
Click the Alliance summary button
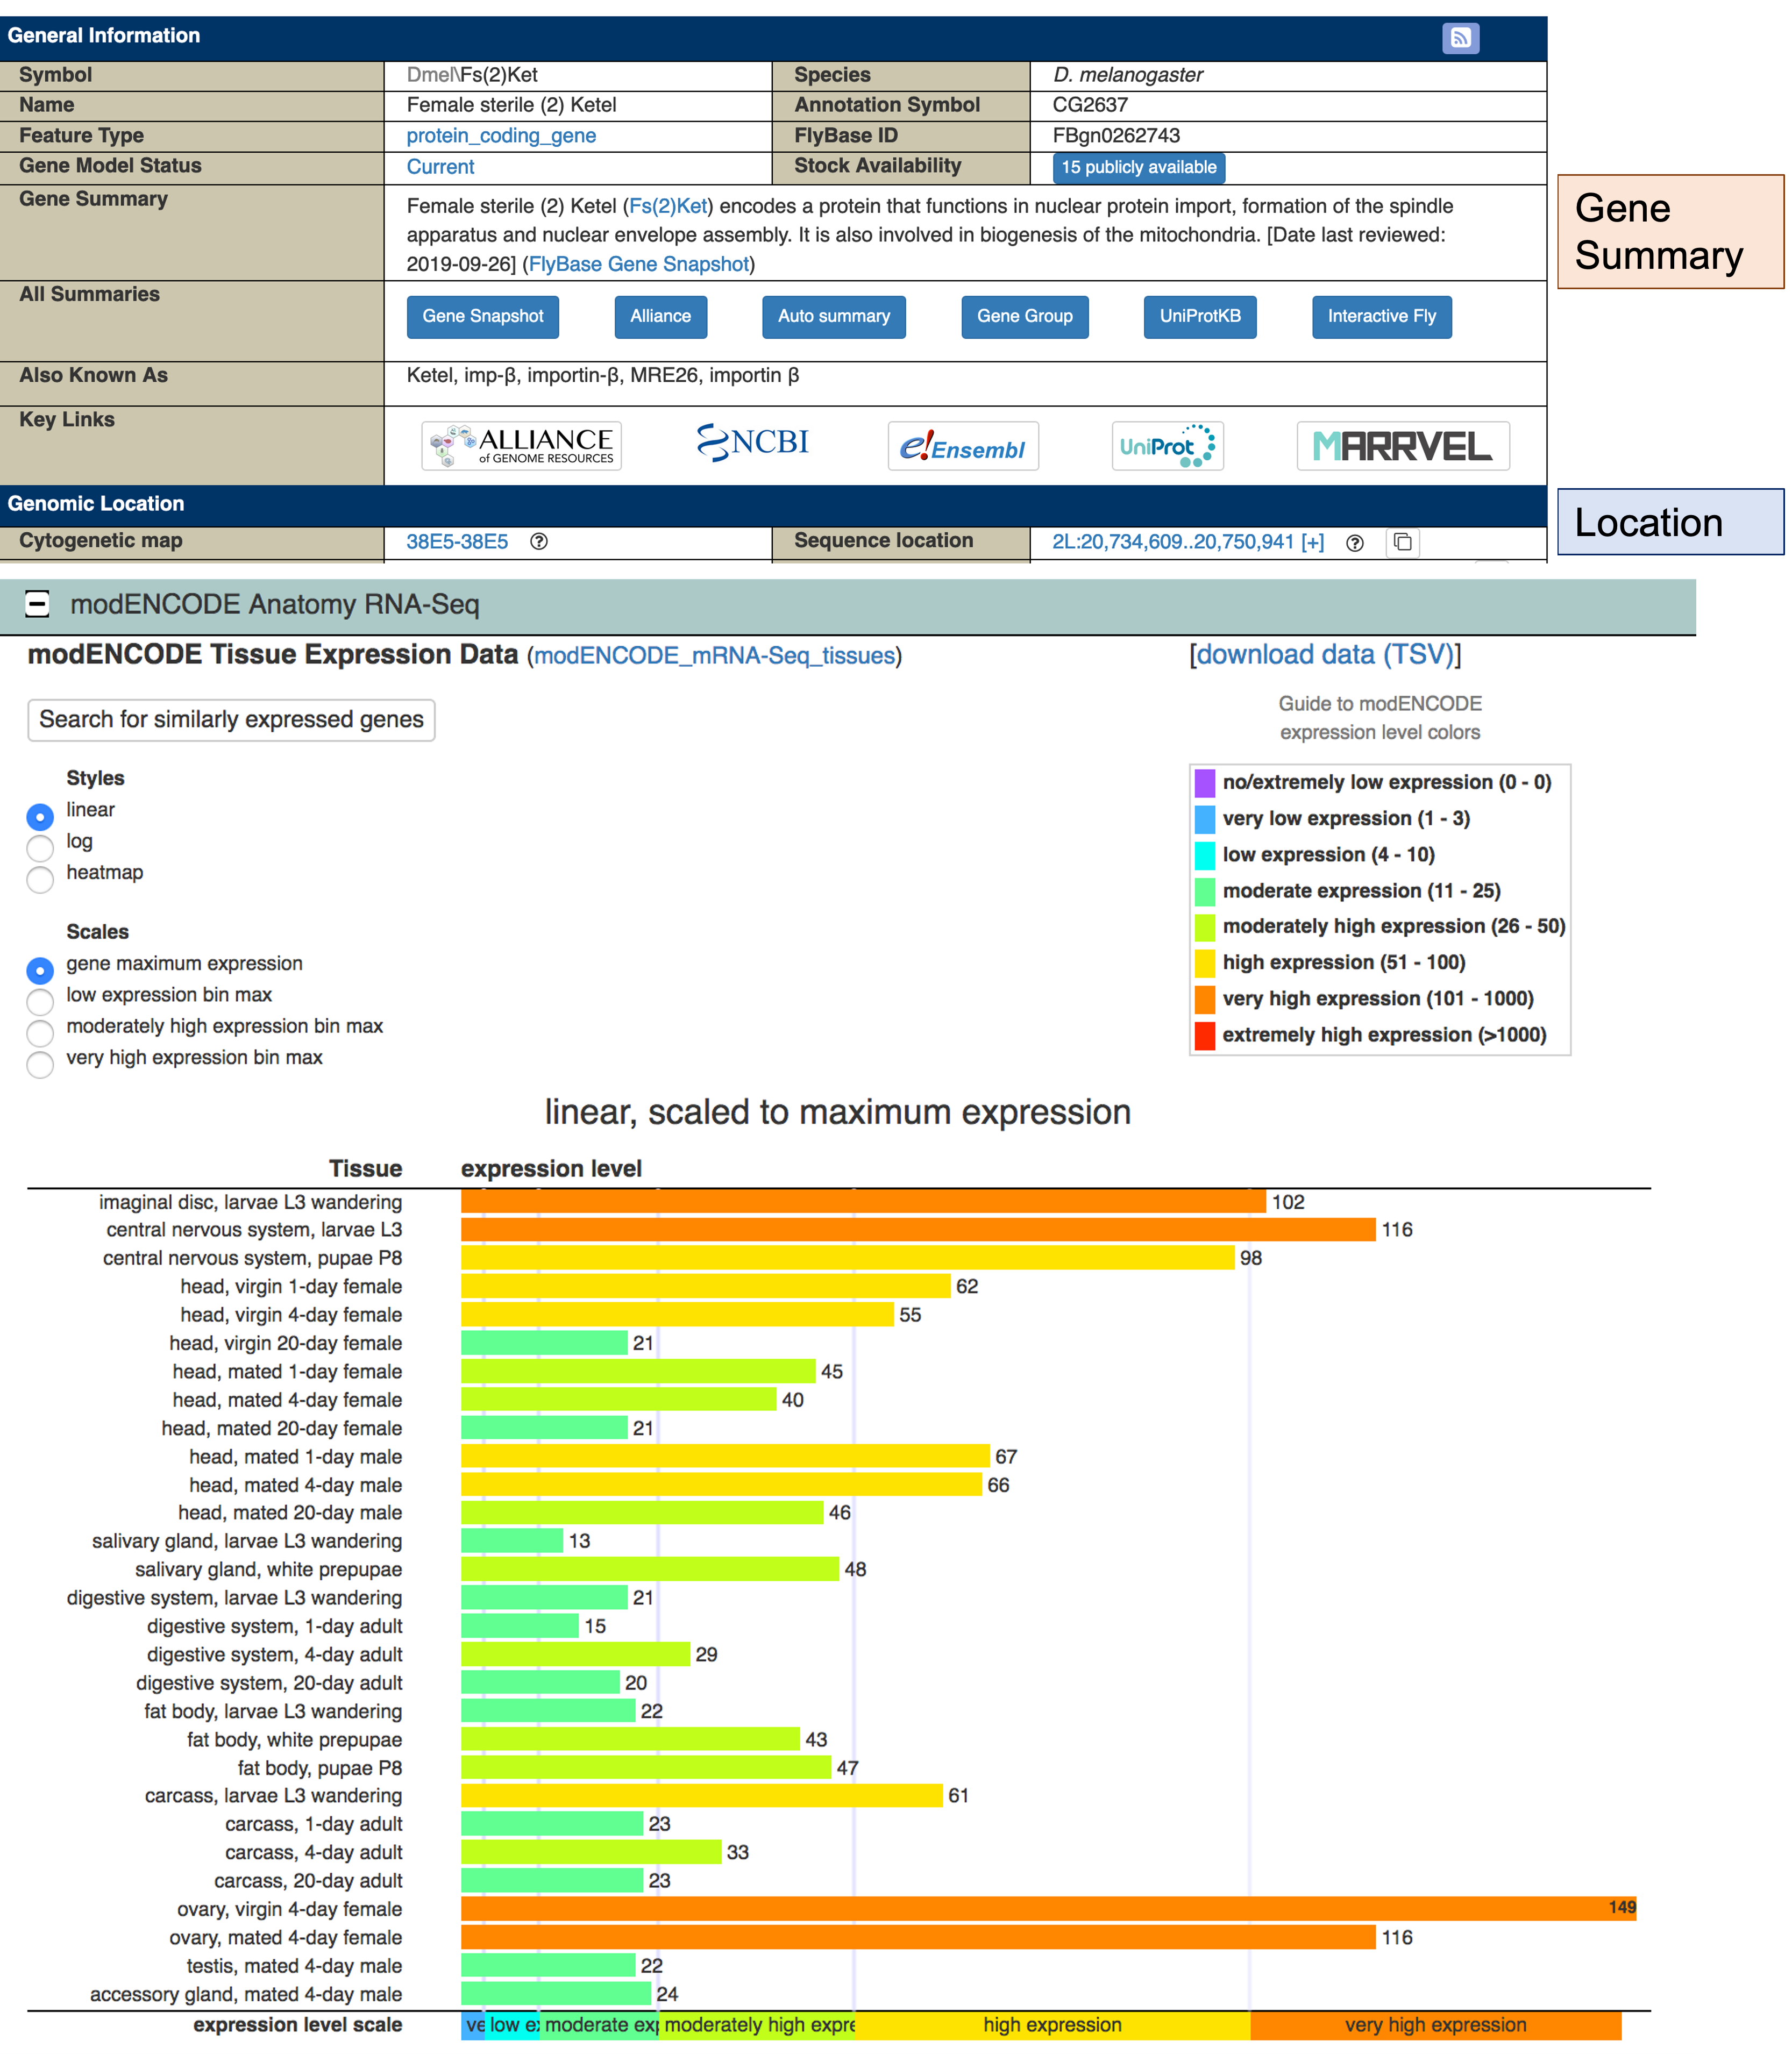(660, 317)
